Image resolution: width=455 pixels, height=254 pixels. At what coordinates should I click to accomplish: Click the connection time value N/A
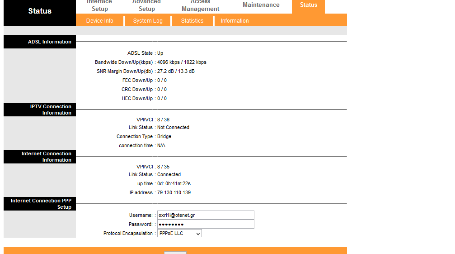pyautogui.click(x=161, y=145)
